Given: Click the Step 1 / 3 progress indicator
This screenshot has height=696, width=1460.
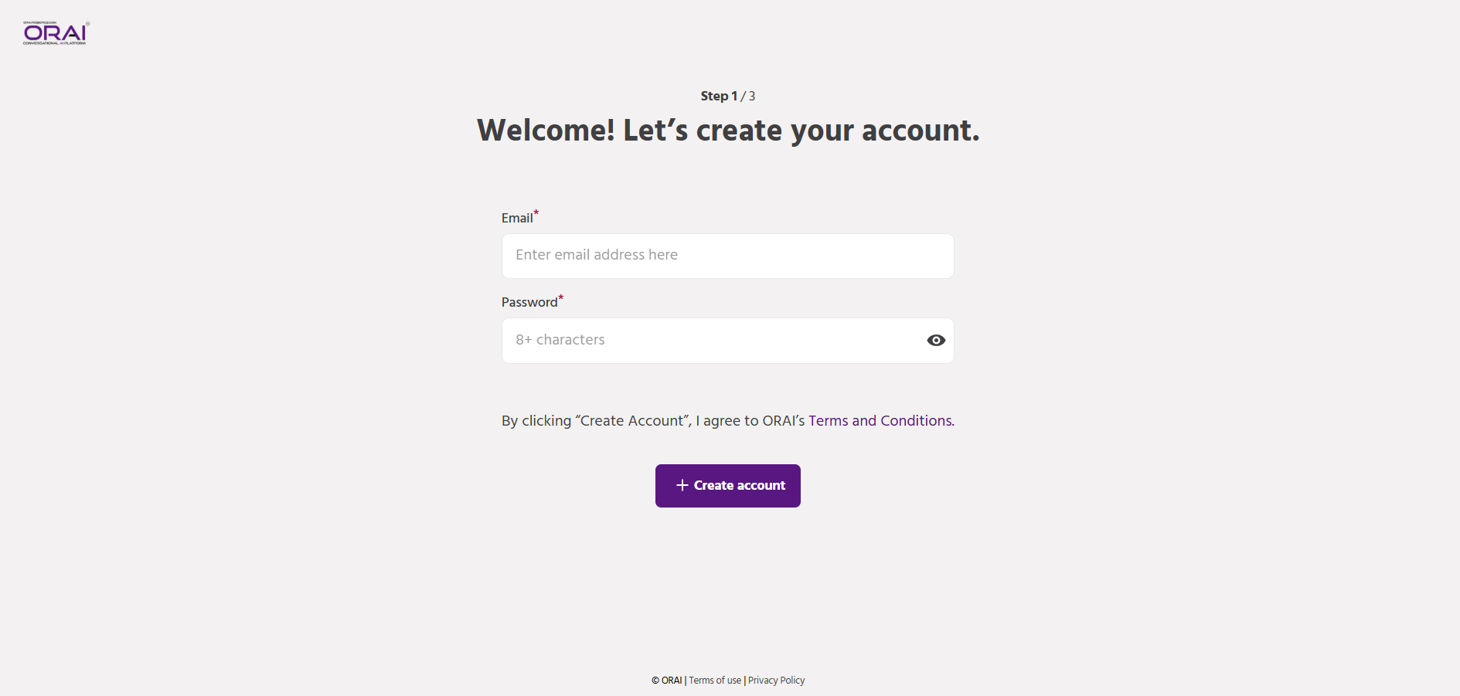Looking at the screenshot, I should click(x=727, y=97).
